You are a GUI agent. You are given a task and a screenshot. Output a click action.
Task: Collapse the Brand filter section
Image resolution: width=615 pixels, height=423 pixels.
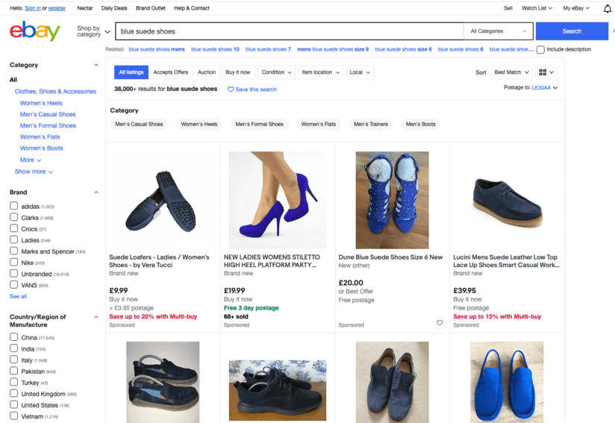pos(96,192)
